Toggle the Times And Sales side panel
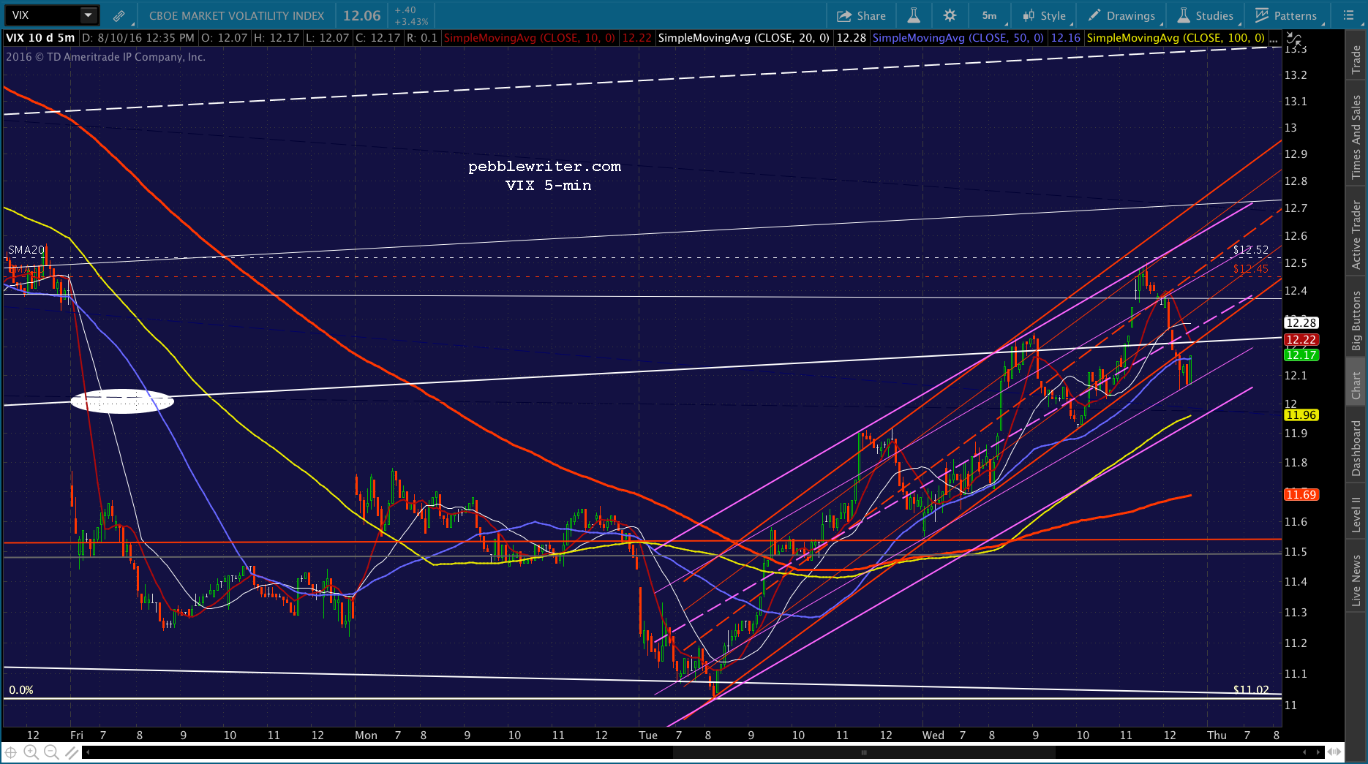 click(1356, 136)
